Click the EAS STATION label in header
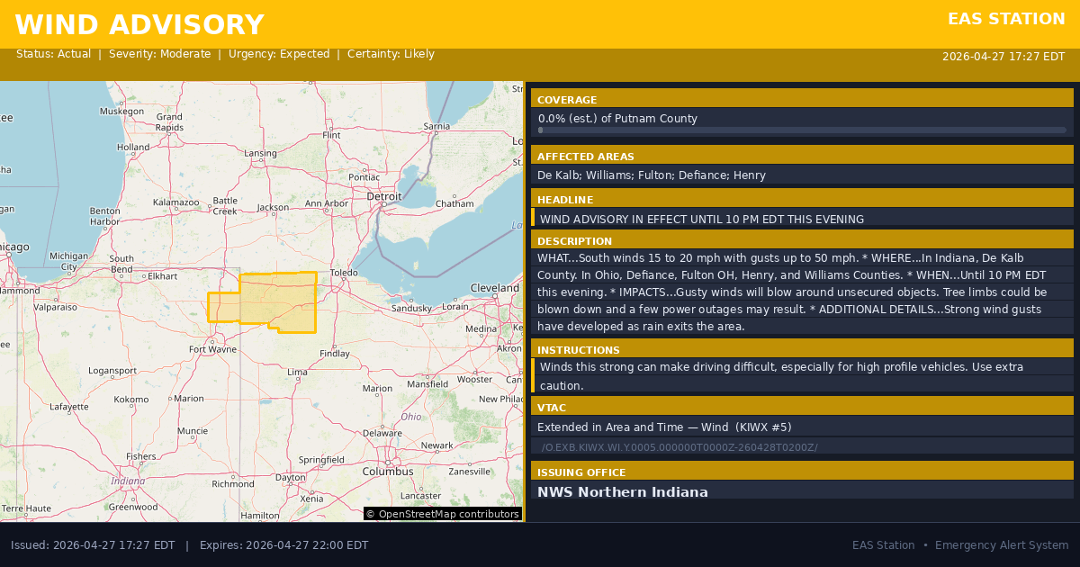This screenshot has height=567, width=1080. point(1006,19)
